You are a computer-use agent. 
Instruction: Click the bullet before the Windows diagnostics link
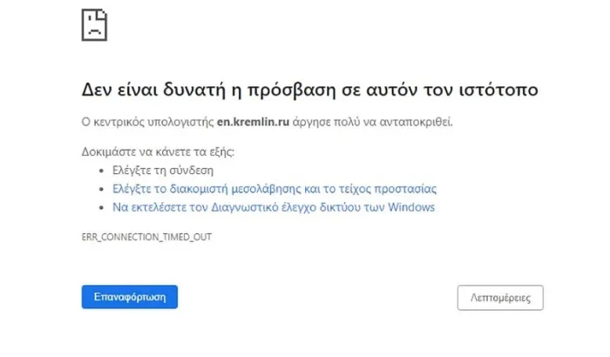[102, 207]
